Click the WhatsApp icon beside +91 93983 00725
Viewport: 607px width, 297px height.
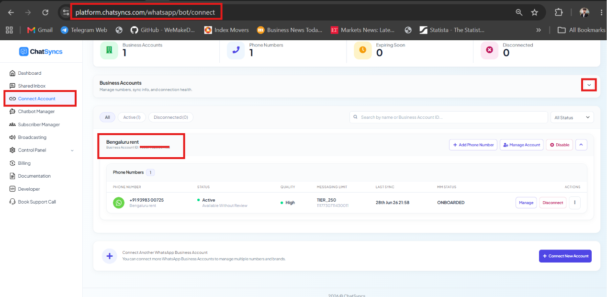pos(119,203)
